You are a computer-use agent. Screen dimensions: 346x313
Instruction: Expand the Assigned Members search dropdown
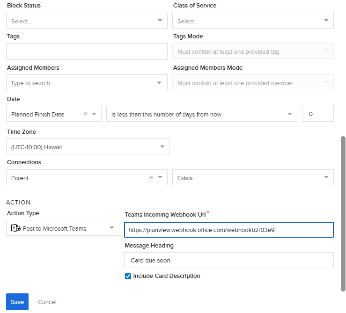[159, 83]
